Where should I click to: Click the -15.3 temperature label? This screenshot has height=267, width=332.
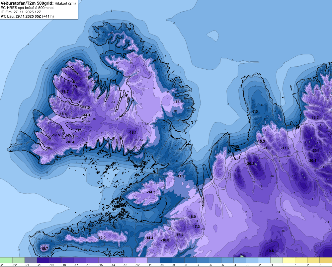point(261,141)
